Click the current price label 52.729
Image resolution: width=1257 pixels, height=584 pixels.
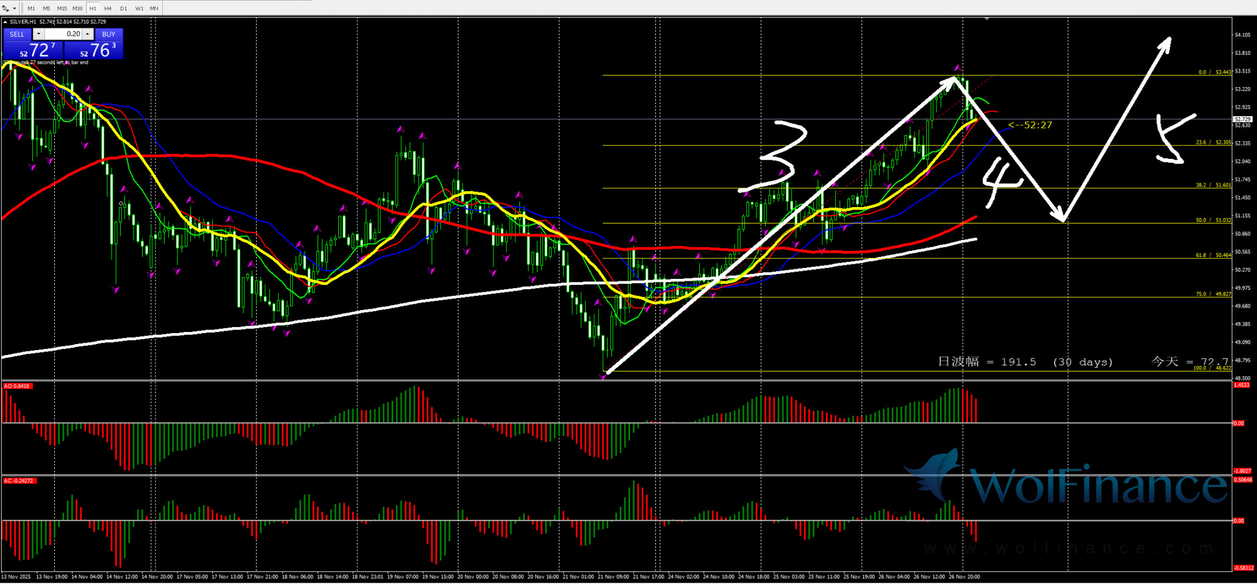[x=1242, y=119]
